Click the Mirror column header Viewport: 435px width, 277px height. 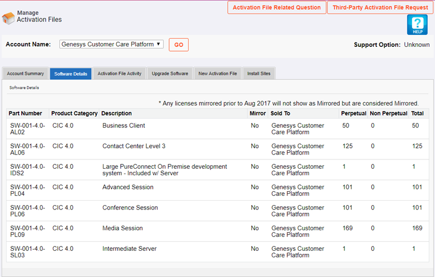(x=257, y=113)
